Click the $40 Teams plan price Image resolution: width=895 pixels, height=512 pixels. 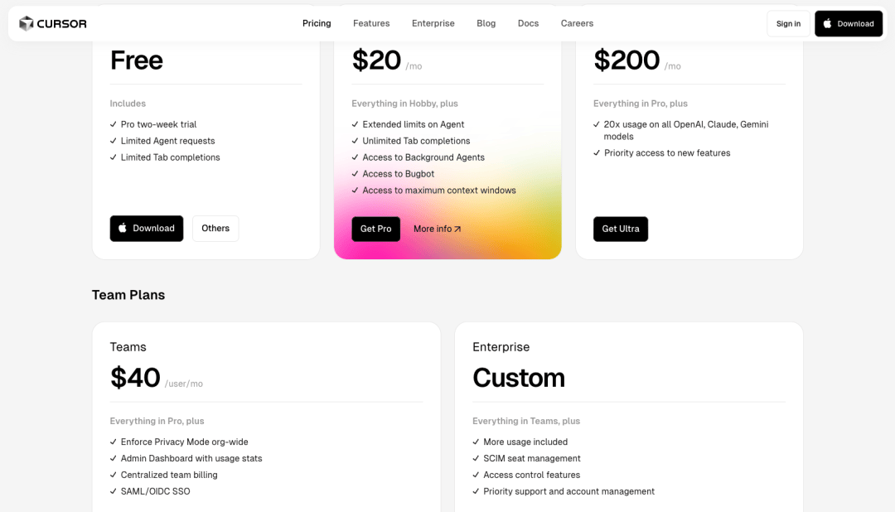click(135, 378)
